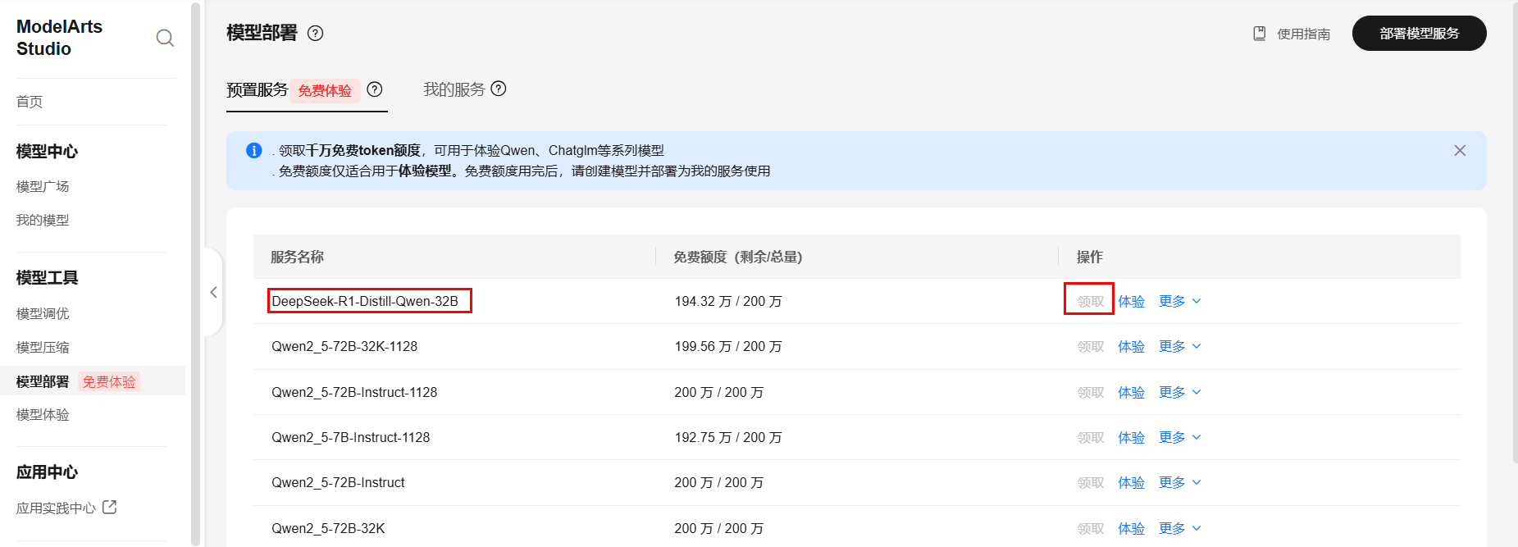Click 体验 link for DeepSeek-R1-Distill-Qwen-32B
This screenshot has height=547, width=1518.
(1131, 301)
